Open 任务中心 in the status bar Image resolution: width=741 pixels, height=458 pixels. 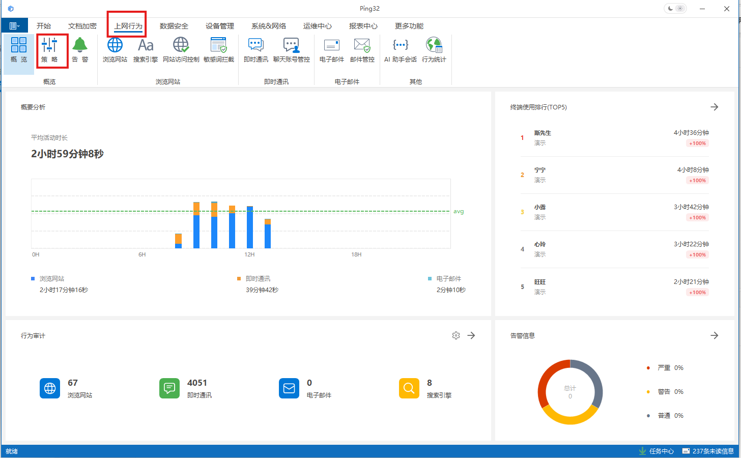657,451
